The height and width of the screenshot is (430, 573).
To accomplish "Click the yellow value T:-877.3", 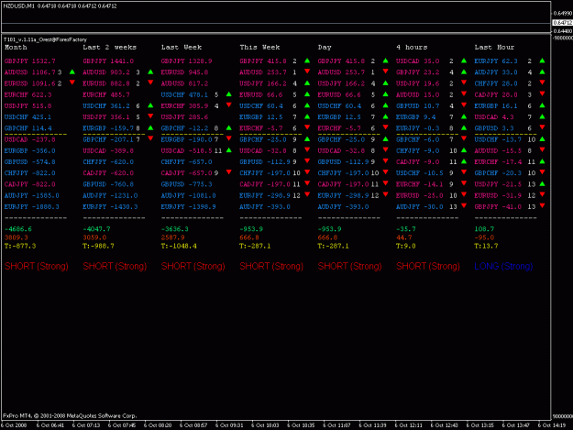I will pyautogui.click(x=20, y=246).
